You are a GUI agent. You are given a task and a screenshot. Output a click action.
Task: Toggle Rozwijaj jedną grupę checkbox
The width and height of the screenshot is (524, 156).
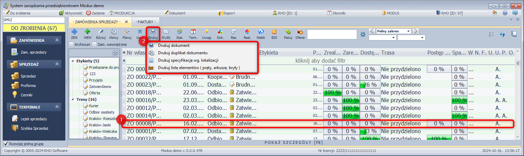click(x=5, y=144)
